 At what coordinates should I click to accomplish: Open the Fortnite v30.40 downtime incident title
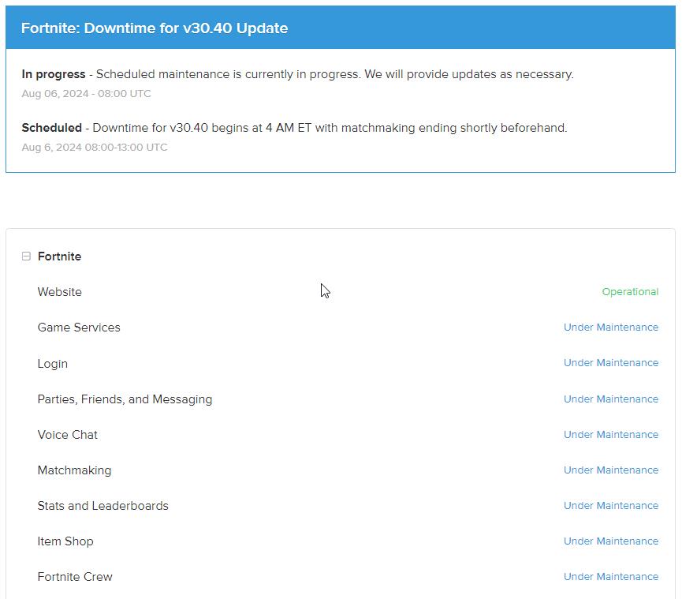[155, 28]
